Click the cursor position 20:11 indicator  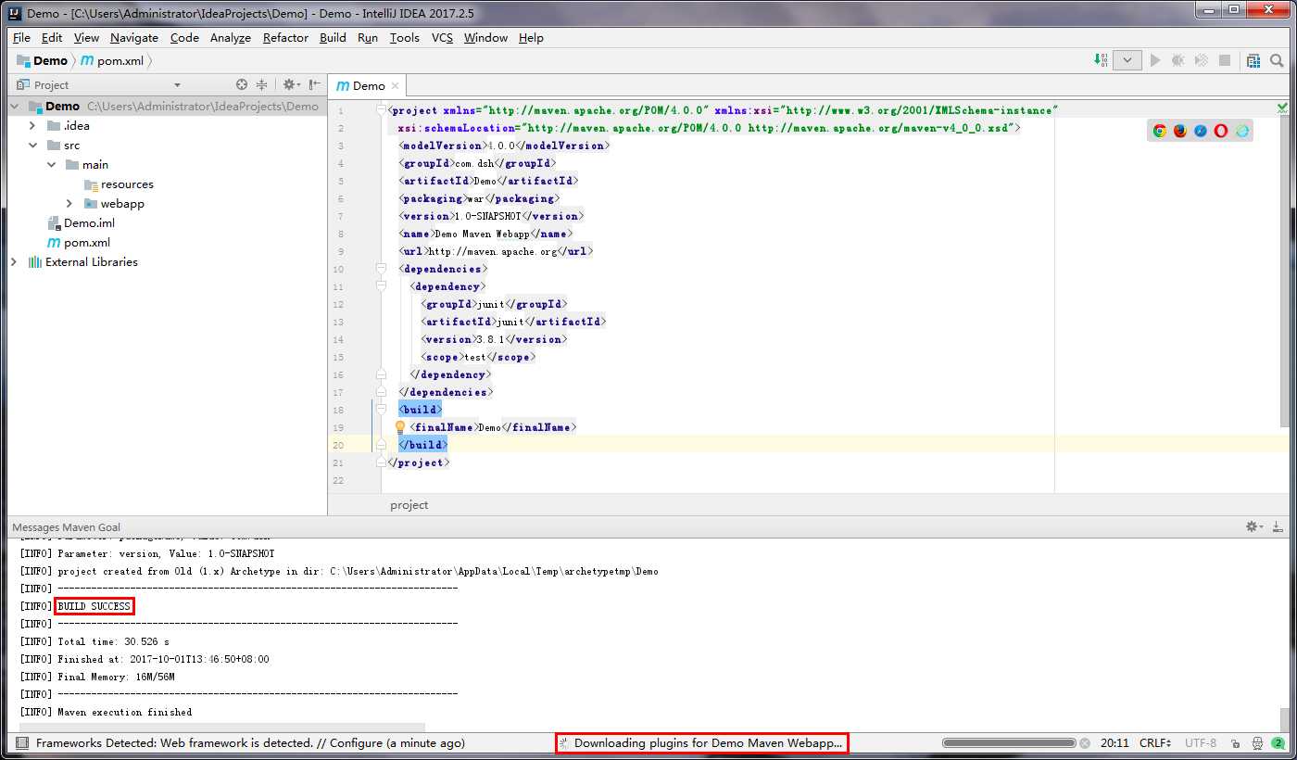click(x=1114, y=742)
